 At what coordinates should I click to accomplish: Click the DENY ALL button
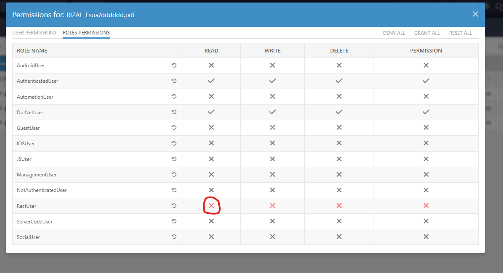coord(394,33)
